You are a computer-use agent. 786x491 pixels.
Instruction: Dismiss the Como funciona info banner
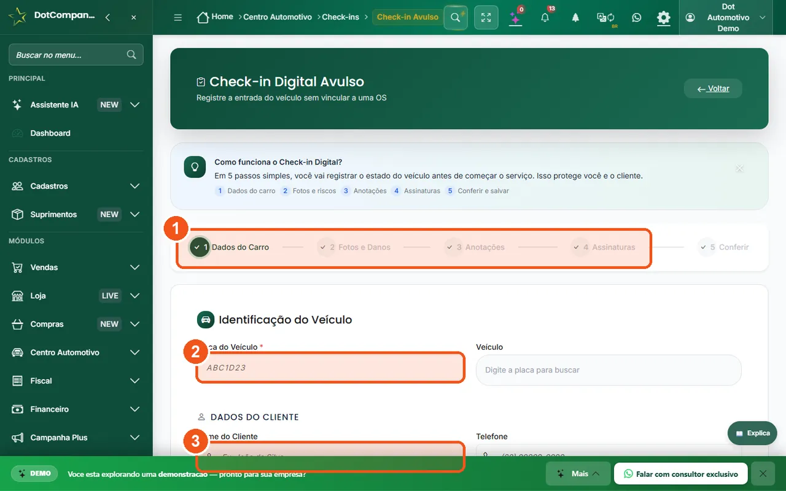click(739, 168)
